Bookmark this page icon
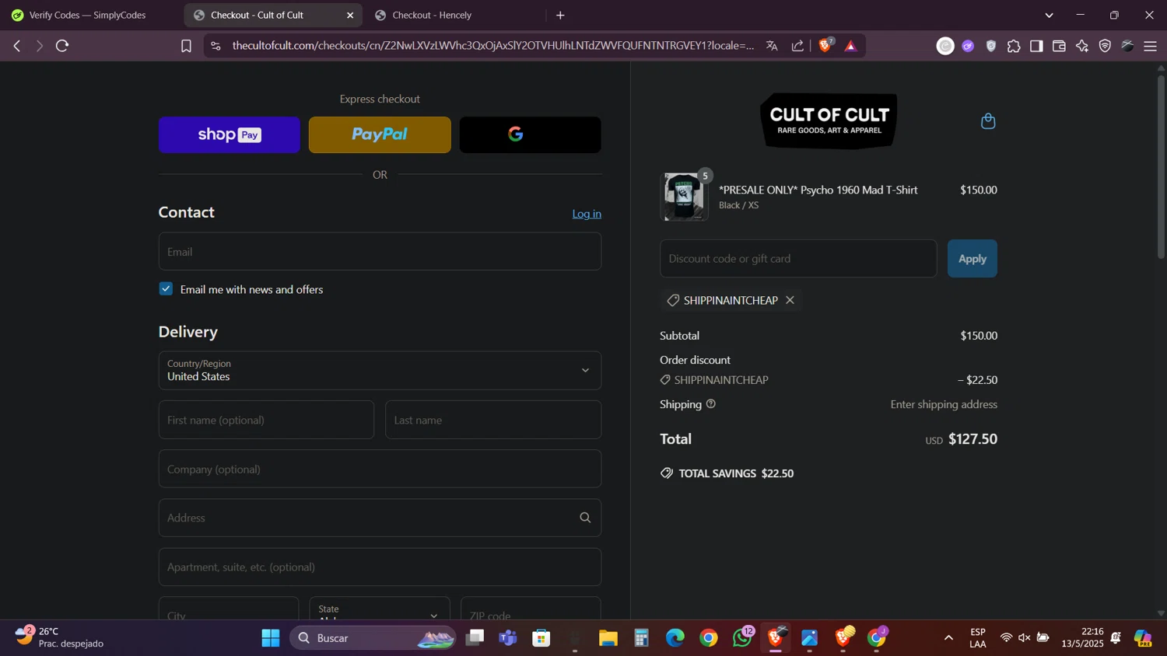This screenshot has height=656, width=1167. (x=186, y=46)
